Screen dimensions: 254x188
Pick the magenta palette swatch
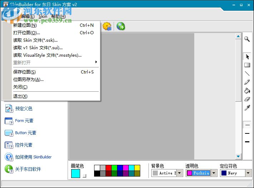pos(126,168)
